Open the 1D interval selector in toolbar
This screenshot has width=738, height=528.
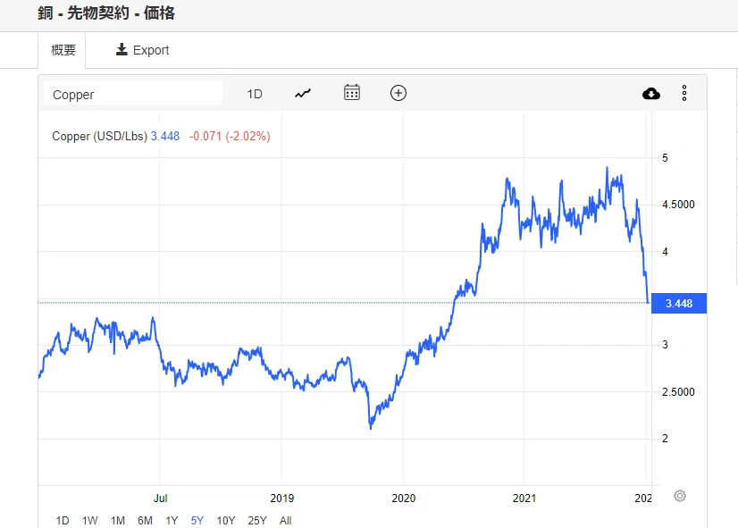(x=255, y=94)
